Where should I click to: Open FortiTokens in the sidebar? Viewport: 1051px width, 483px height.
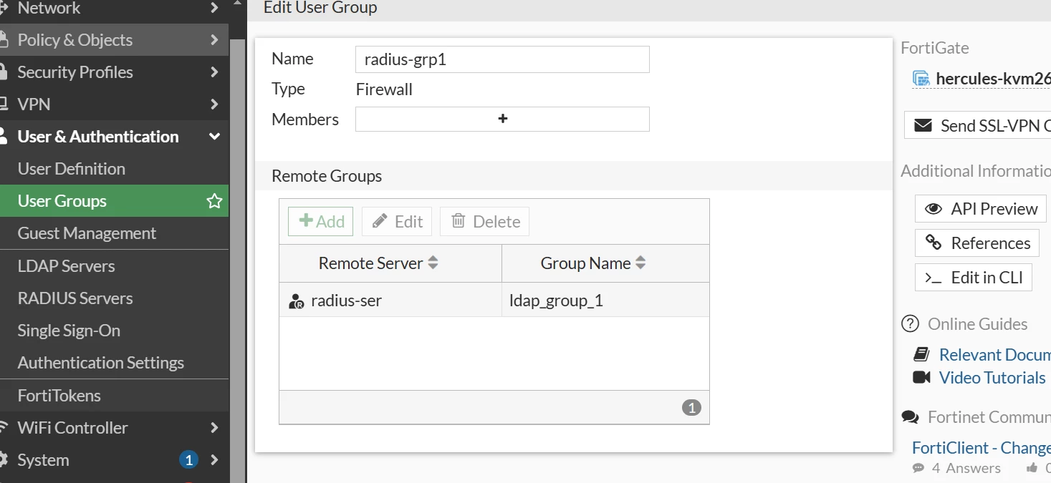[x=59, y=396]
